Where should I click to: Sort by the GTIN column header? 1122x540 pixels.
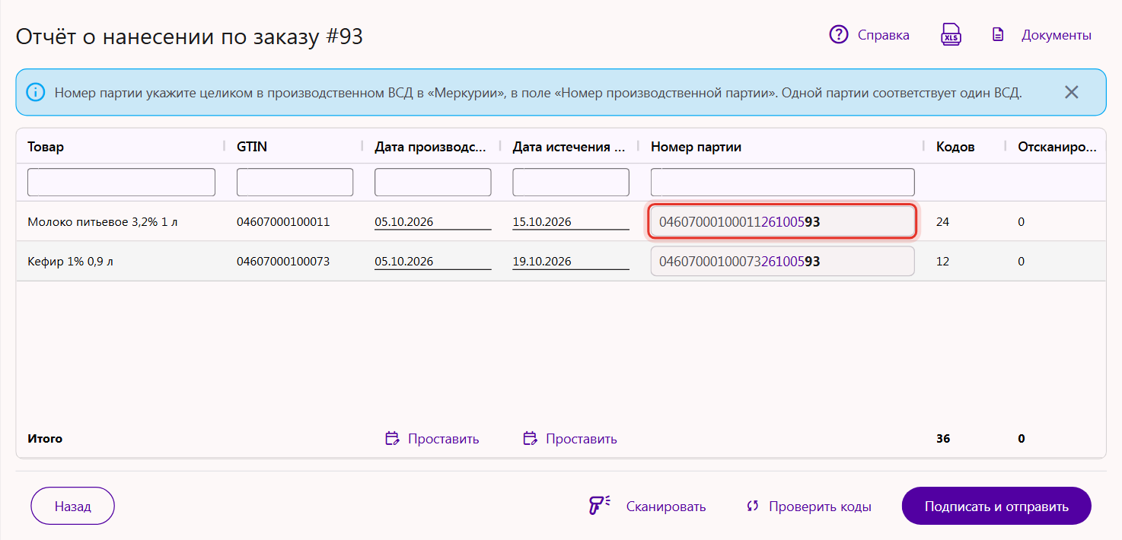(252, 147)
